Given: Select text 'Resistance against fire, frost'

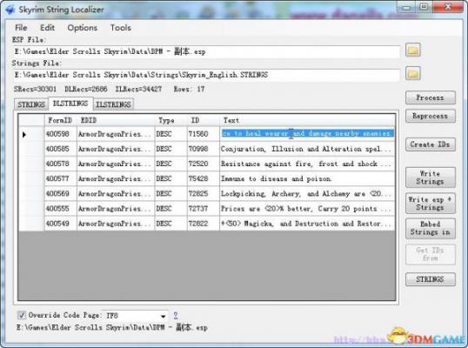Looking at the screenshot, I should pos(279,164).
